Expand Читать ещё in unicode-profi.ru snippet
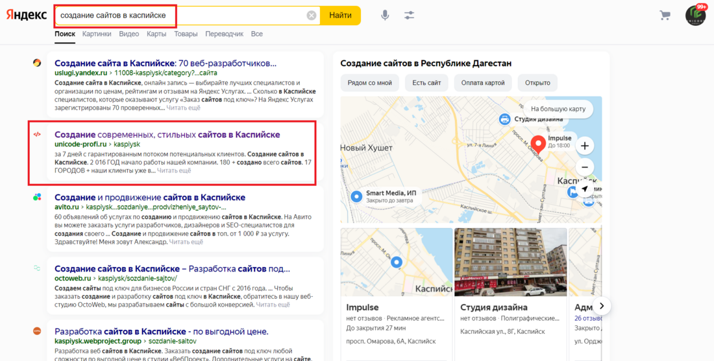Screen dimensions: 714x361 (x=174, y=170)
